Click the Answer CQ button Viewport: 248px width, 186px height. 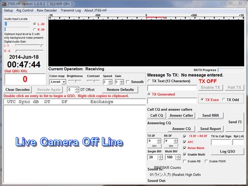[181, 129]
